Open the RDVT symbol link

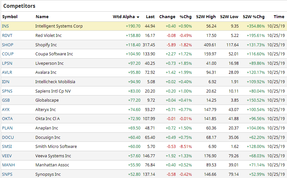7,36
